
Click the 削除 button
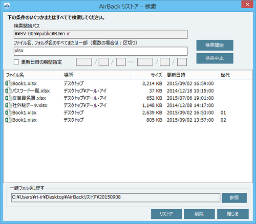coord(199,214)
